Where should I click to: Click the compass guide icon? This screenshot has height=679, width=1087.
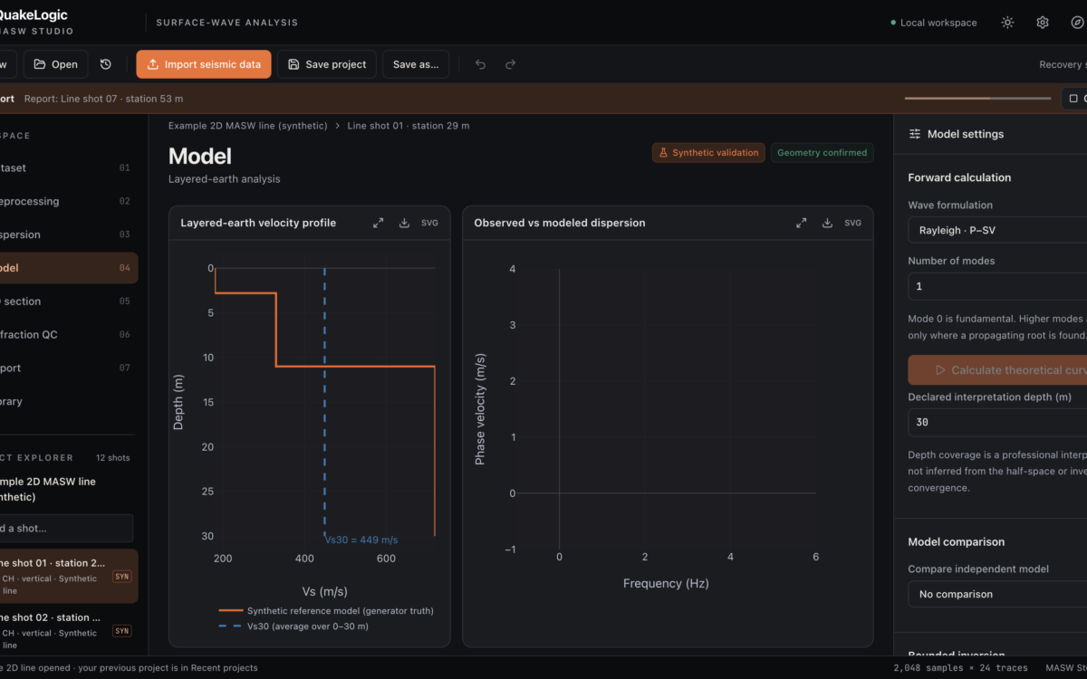point(1077,23)
